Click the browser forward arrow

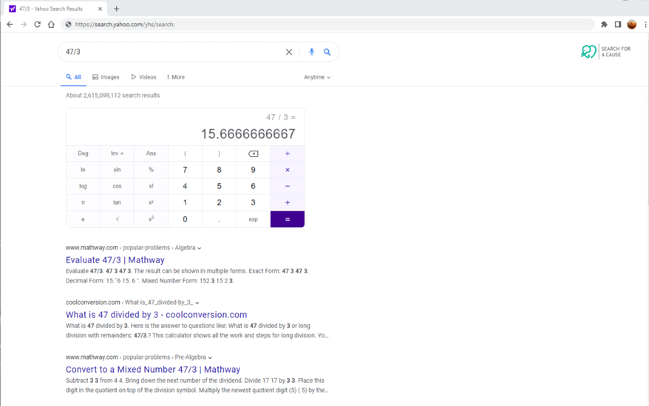point(23,24)
